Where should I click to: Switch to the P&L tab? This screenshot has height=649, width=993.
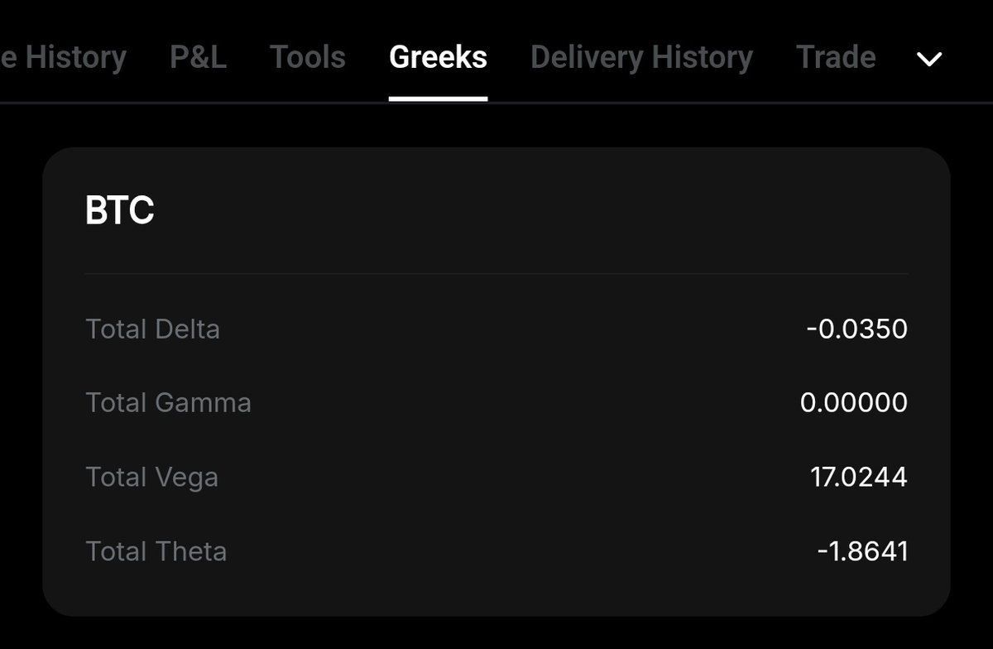(x=198, y=57)
